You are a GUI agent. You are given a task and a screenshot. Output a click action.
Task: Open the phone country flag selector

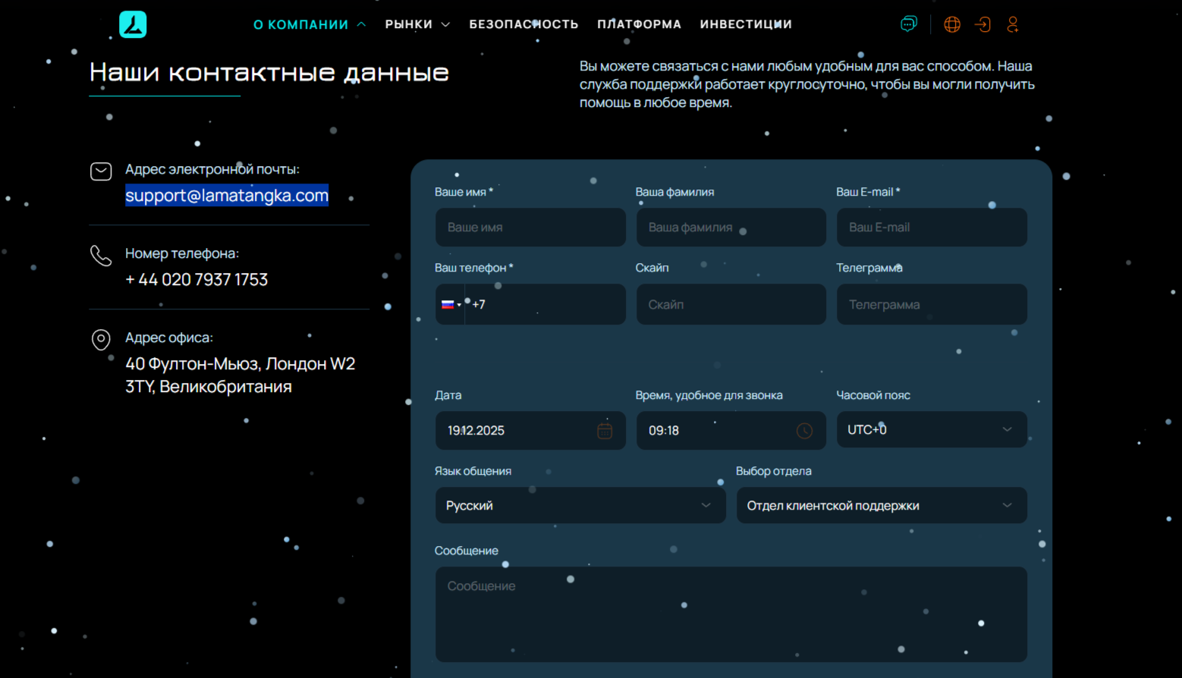[x=451, y=305]
